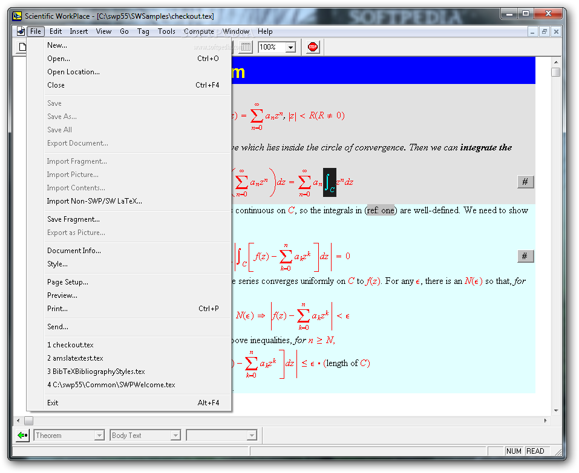This screenshot has height=473, width=579.
Task: Choose Style... in the File menu
Action: pos(129,264)
